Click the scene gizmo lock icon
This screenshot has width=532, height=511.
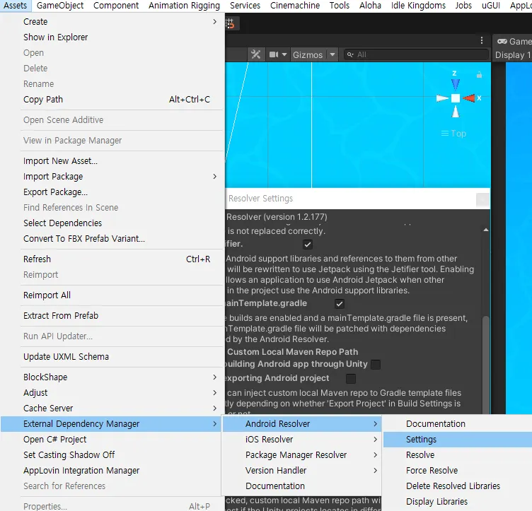[x=479, y=74]
